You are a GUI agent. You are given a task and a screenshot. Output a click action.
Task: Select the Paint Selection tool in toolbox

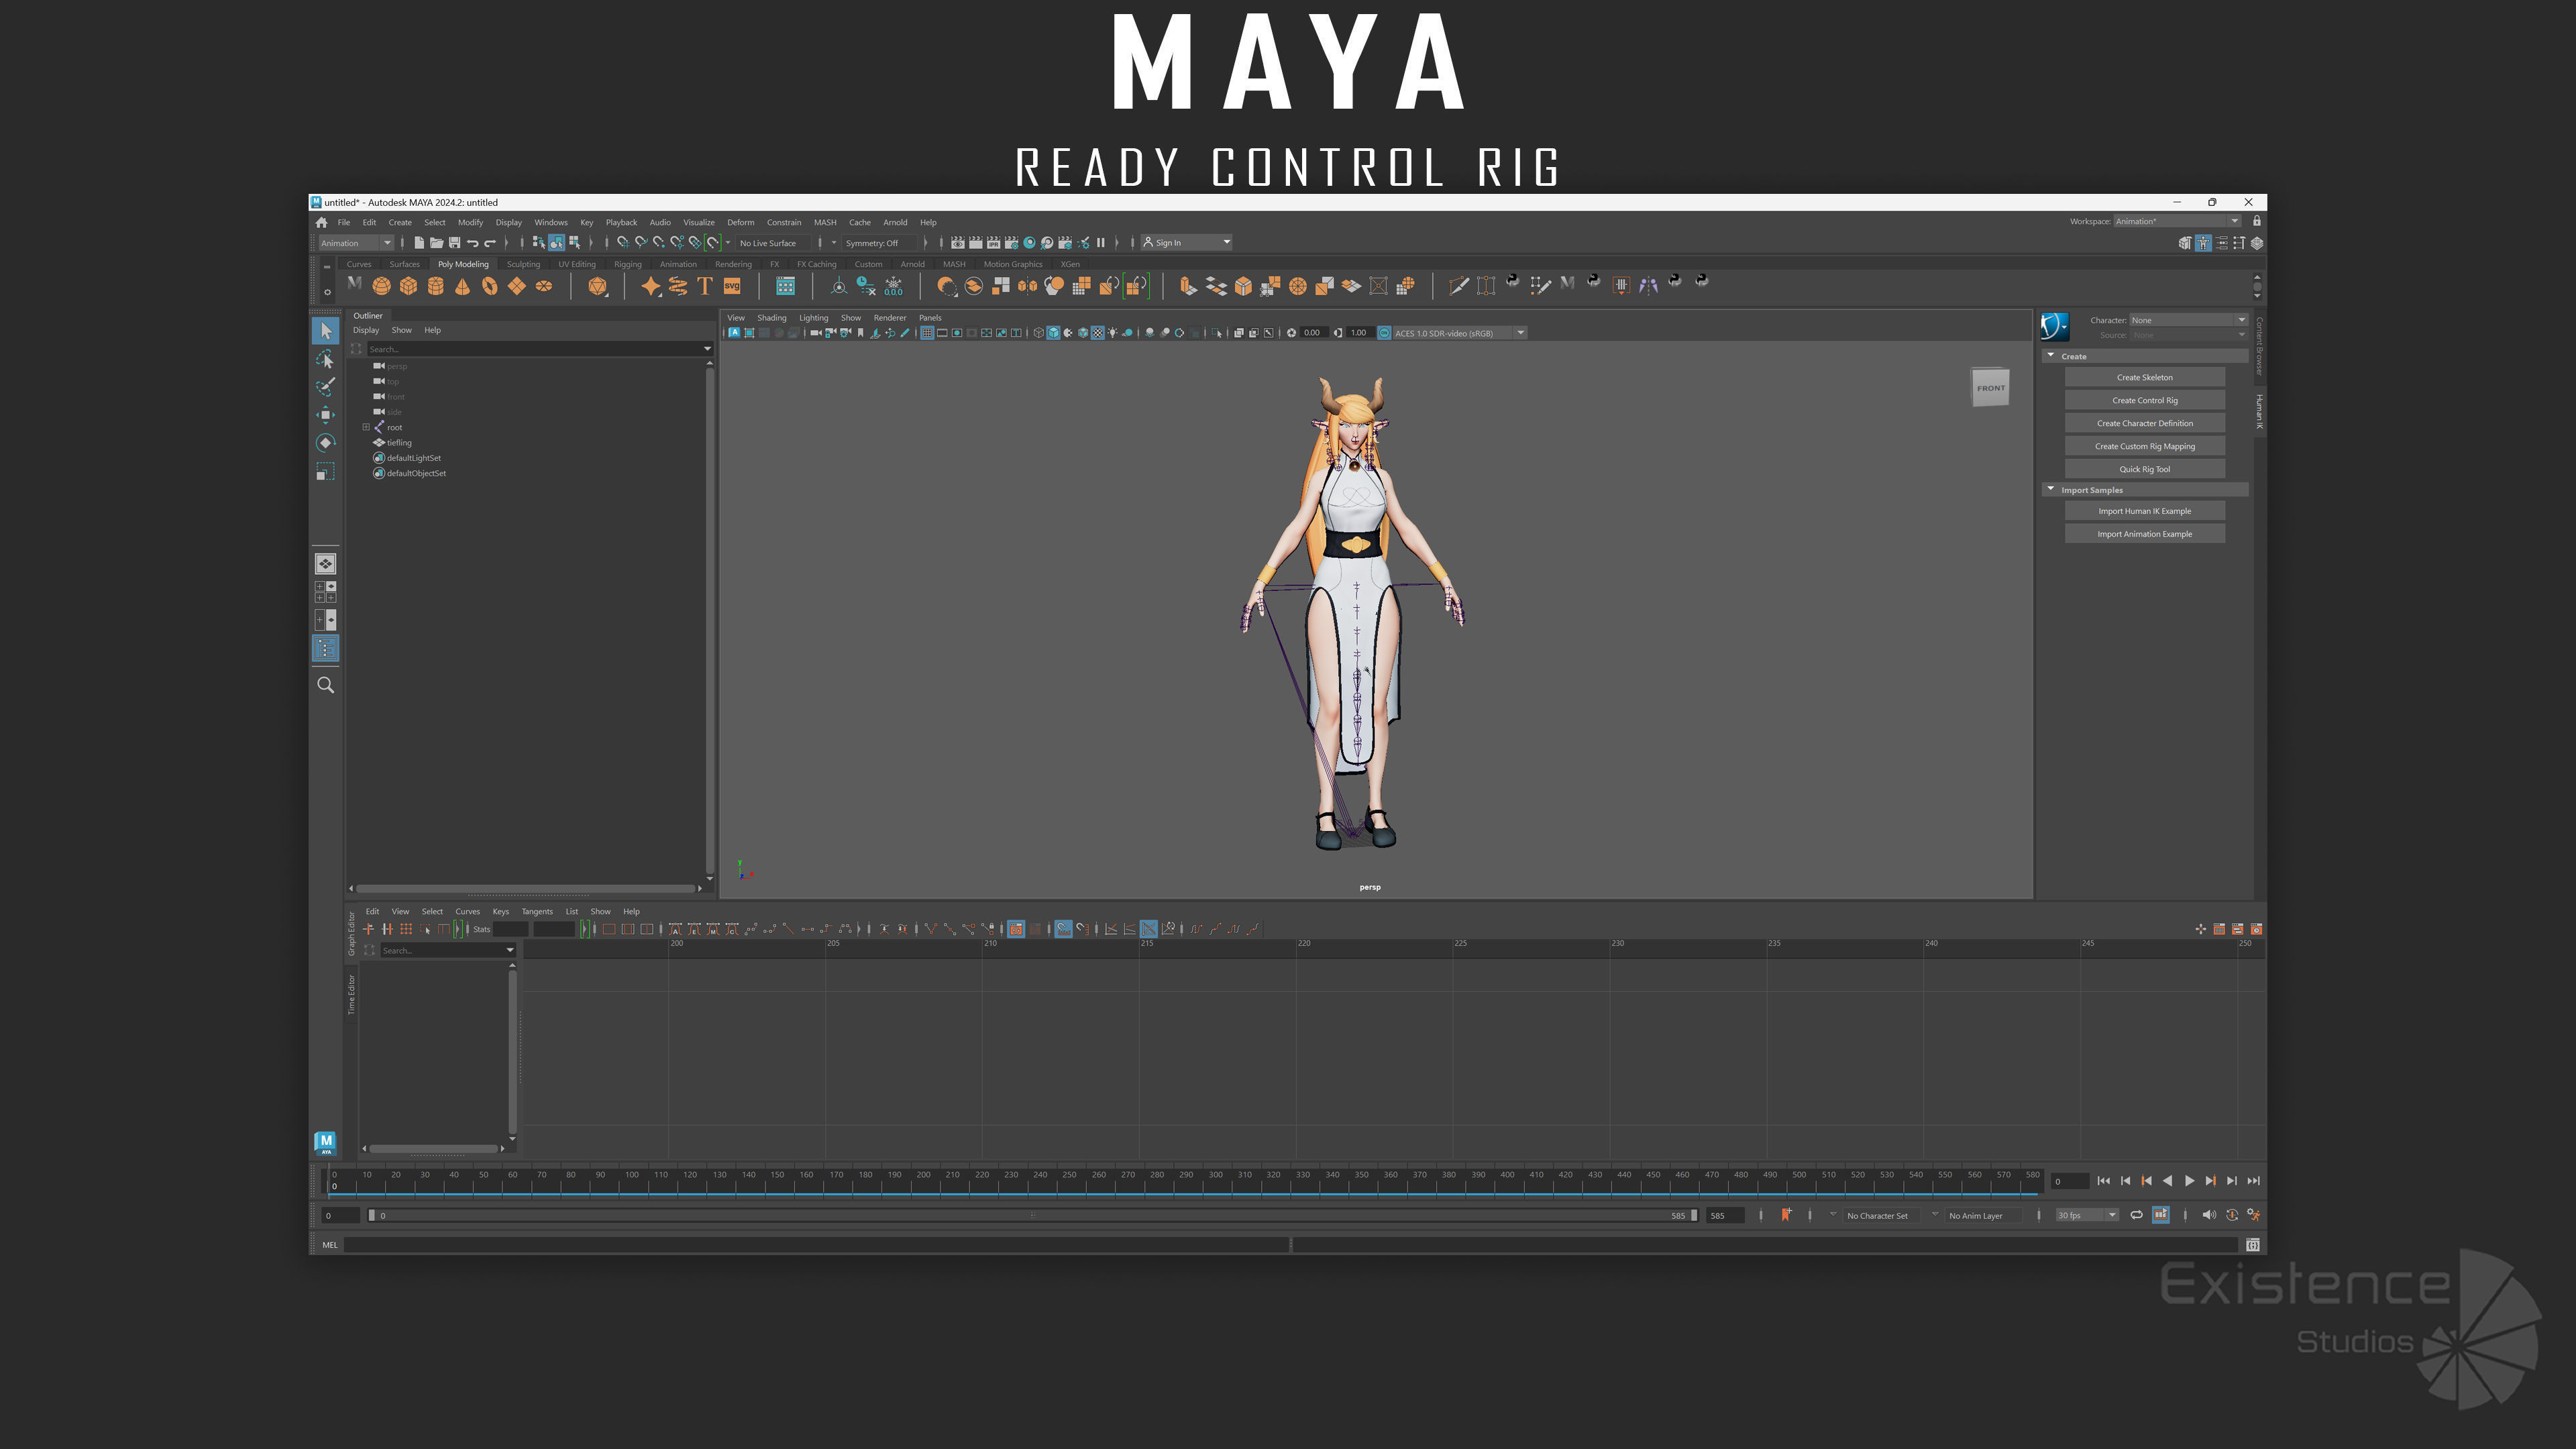(325, 386)
